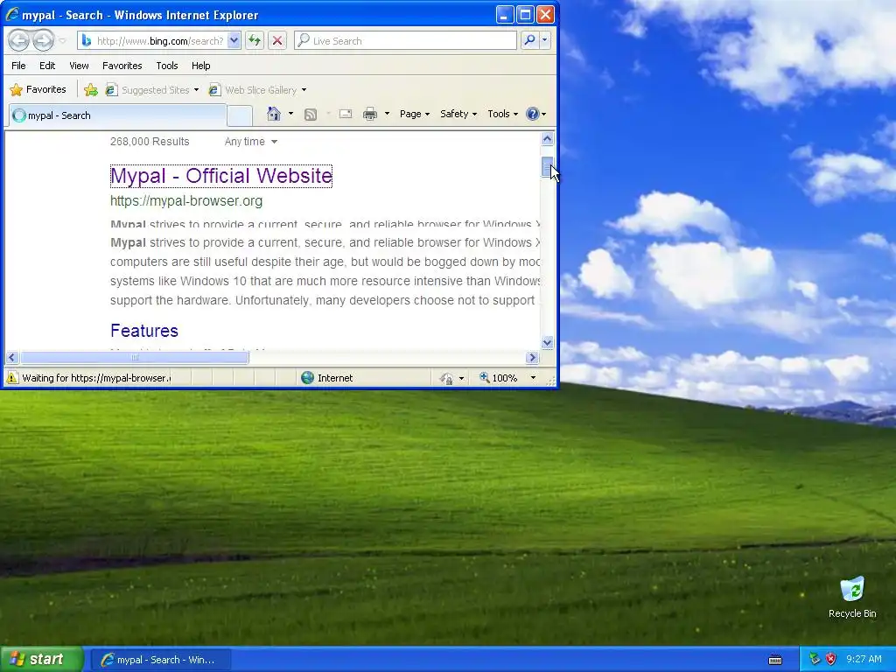Go to the Home page icon
896x672 pixels.
tap(274, 114)
